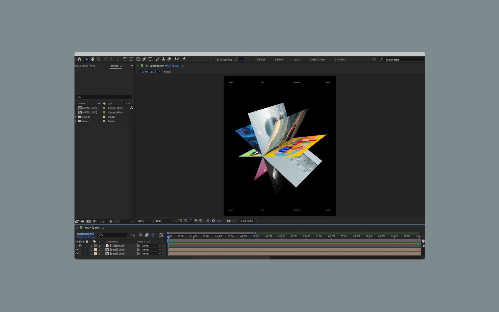
Task: Take a snapshot with the camera icon
Action: [x=229, y=221]
